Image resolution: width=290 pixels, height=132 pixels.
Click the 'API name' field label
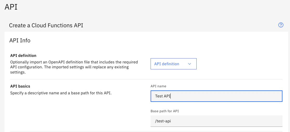pos(158,86)
